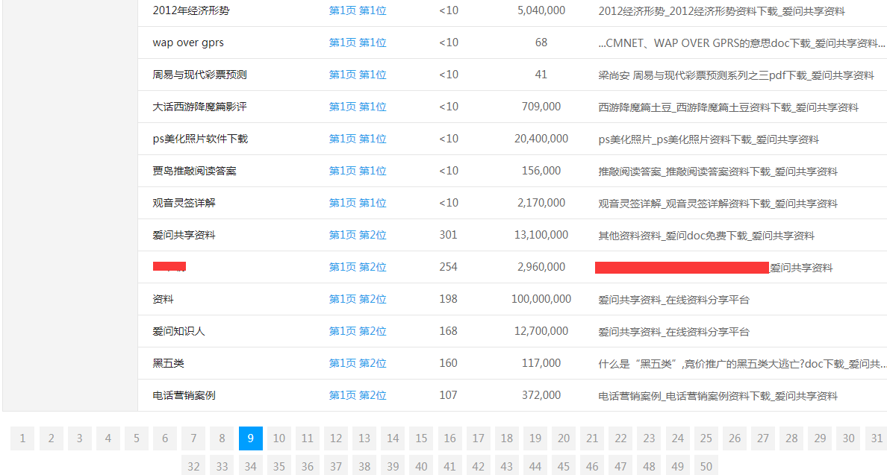This screenshot has height=475, width=887.
Task: Jump to page 31 of results
Action: 875,438
